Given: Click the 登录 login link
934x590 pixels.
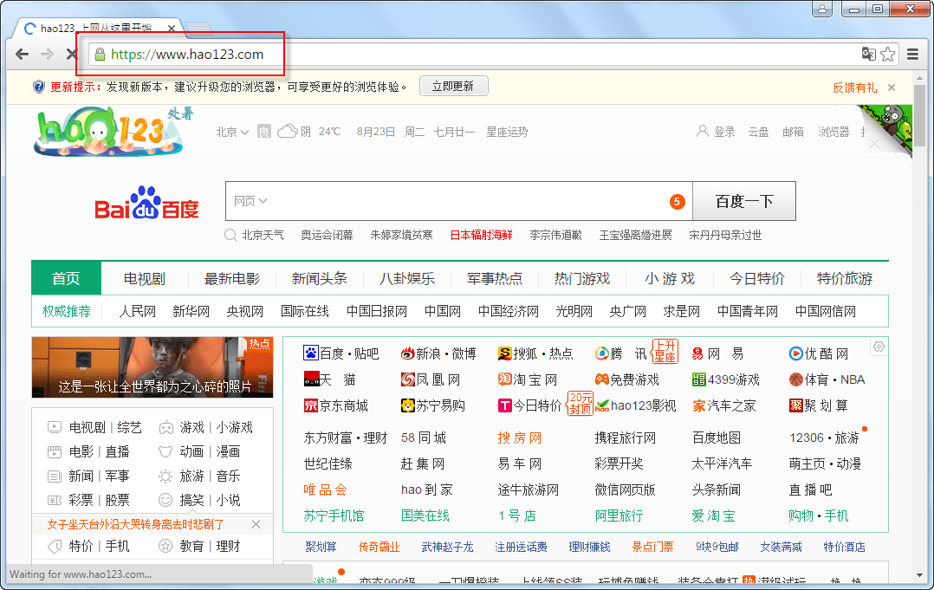Looking at the screenshot, I should click(716, 132).
